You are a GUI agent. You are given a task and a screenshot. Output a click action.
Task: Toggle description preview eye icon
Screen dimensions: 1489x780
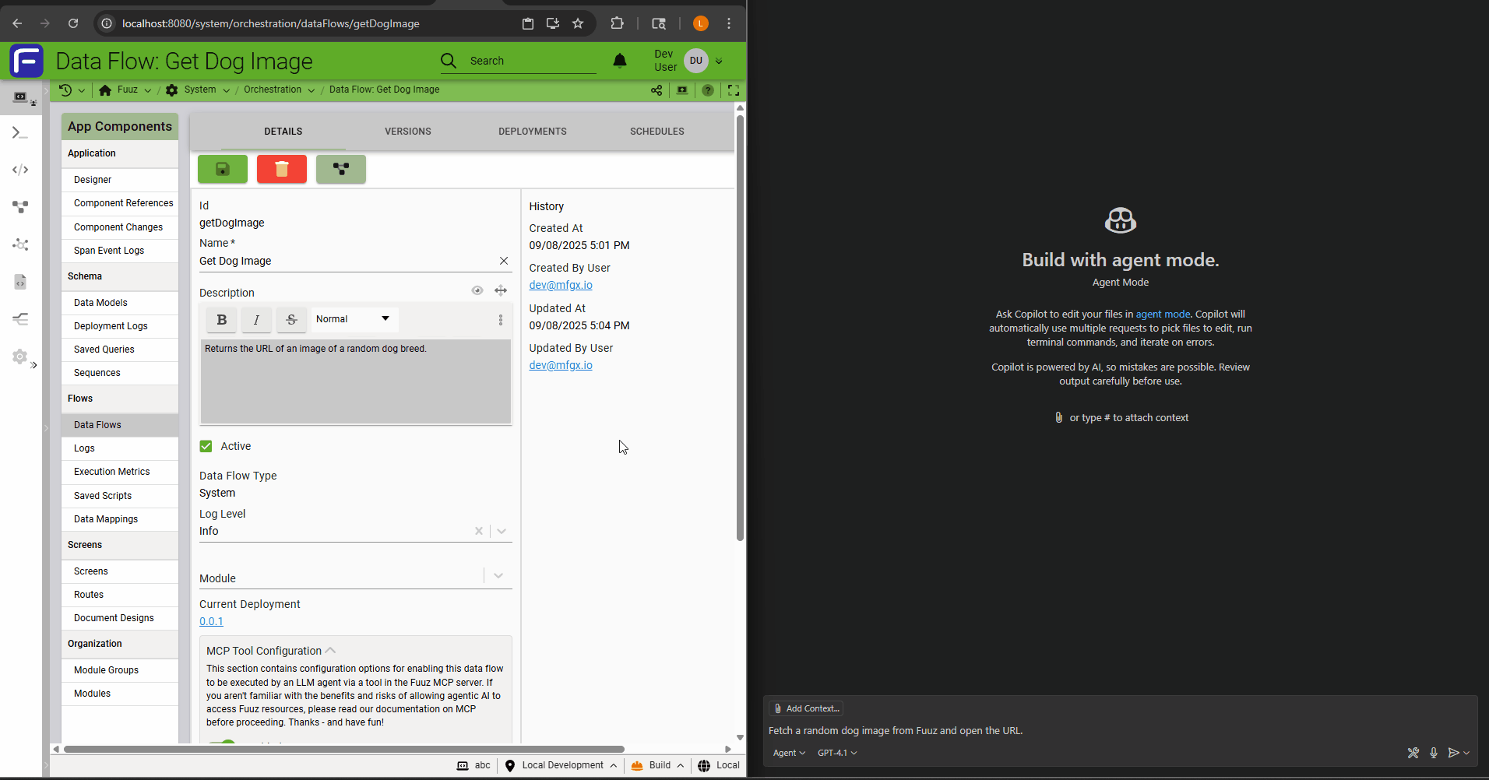(477, 290)
